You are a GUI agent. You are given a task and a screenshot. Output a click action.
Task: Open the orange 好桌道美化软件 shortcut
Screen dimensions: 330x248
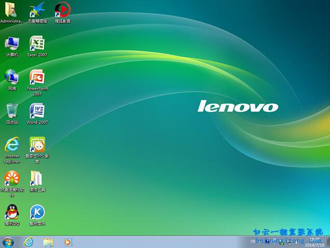coord(11,178)
